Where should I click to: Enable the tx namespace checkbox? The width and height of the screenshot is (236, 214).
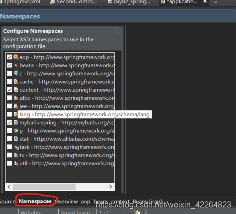[x=10, y=155]
